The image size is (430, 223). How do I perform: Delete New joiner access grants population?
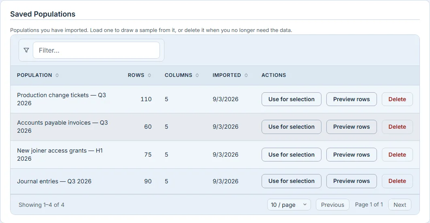(397, 155)
